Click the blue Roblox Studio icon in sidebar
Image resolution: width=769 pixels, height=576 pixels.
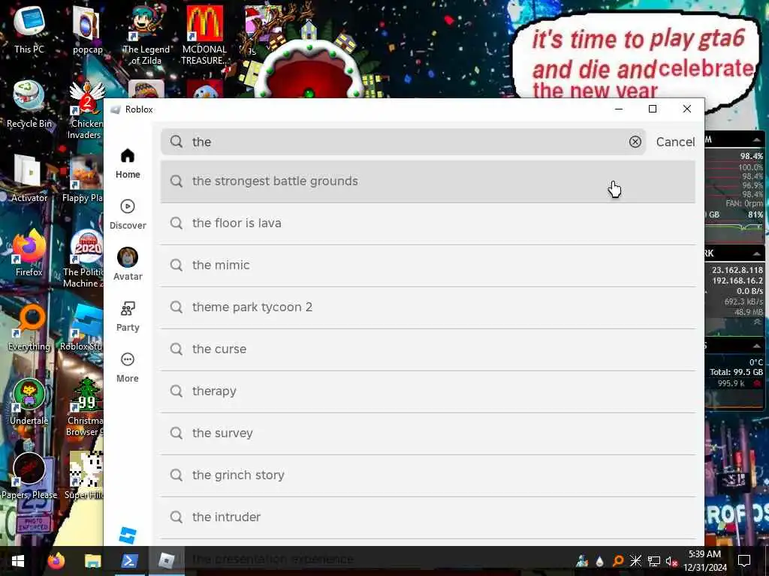[x=128, y=535]
